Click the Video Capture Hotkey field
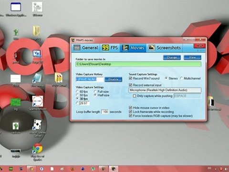229x172 pixels. 90,79
